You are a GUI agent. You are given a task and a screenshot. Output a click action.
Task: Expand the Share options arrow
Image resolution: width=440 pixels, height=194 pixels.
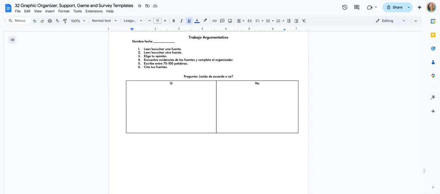(409, 7)
